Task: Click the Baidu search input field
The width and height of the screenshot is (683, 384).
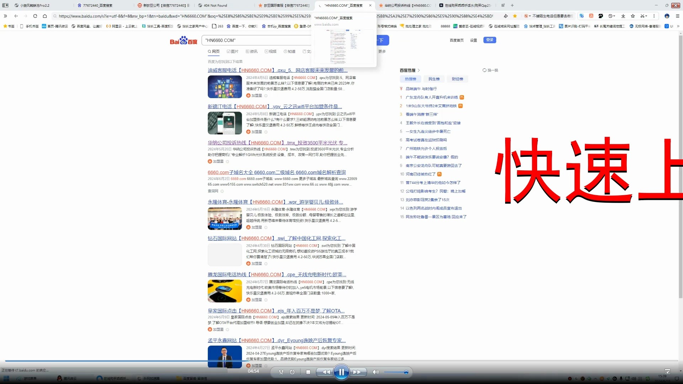Action: (x=257, y=40)
